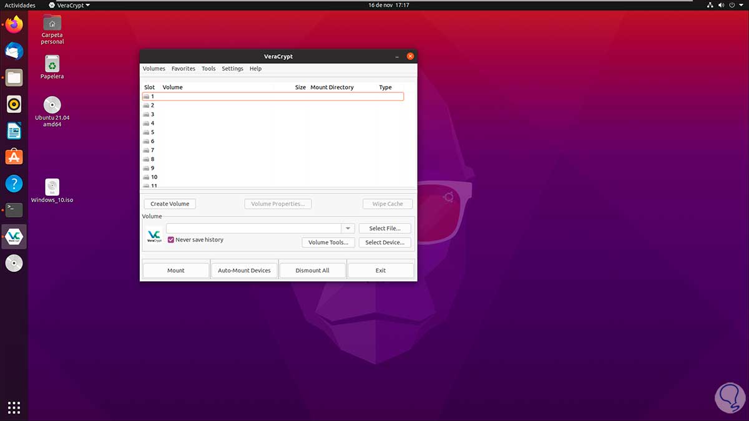
Task: Launch the Terminal from the dock
Action: pyautogui.click(x=14, y=210)
